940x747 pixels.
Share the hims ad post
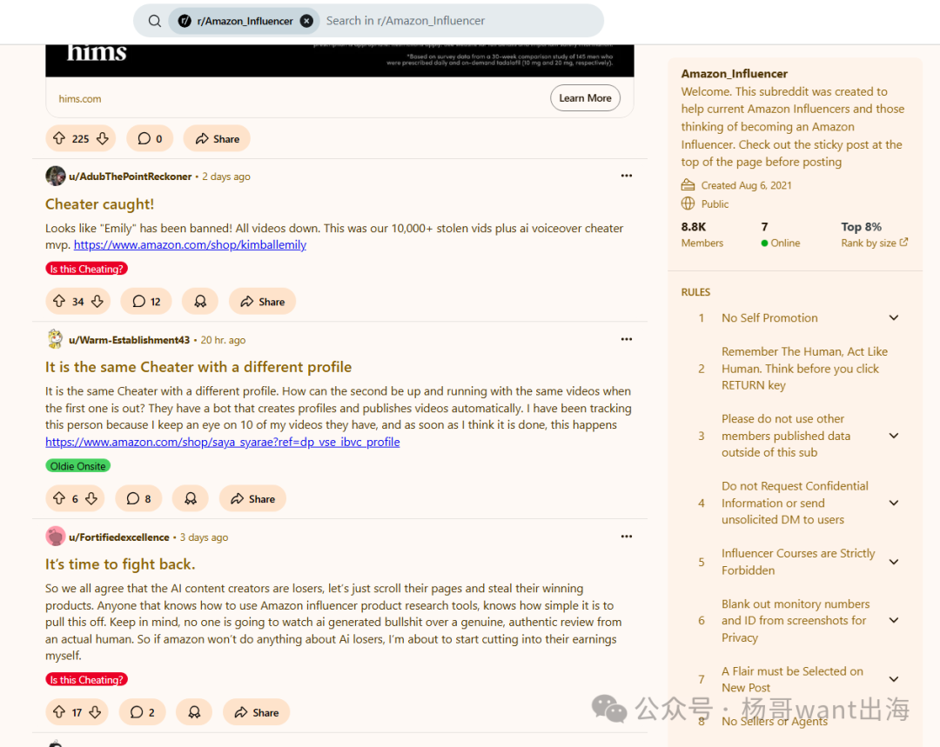click(x=217, y=138)
